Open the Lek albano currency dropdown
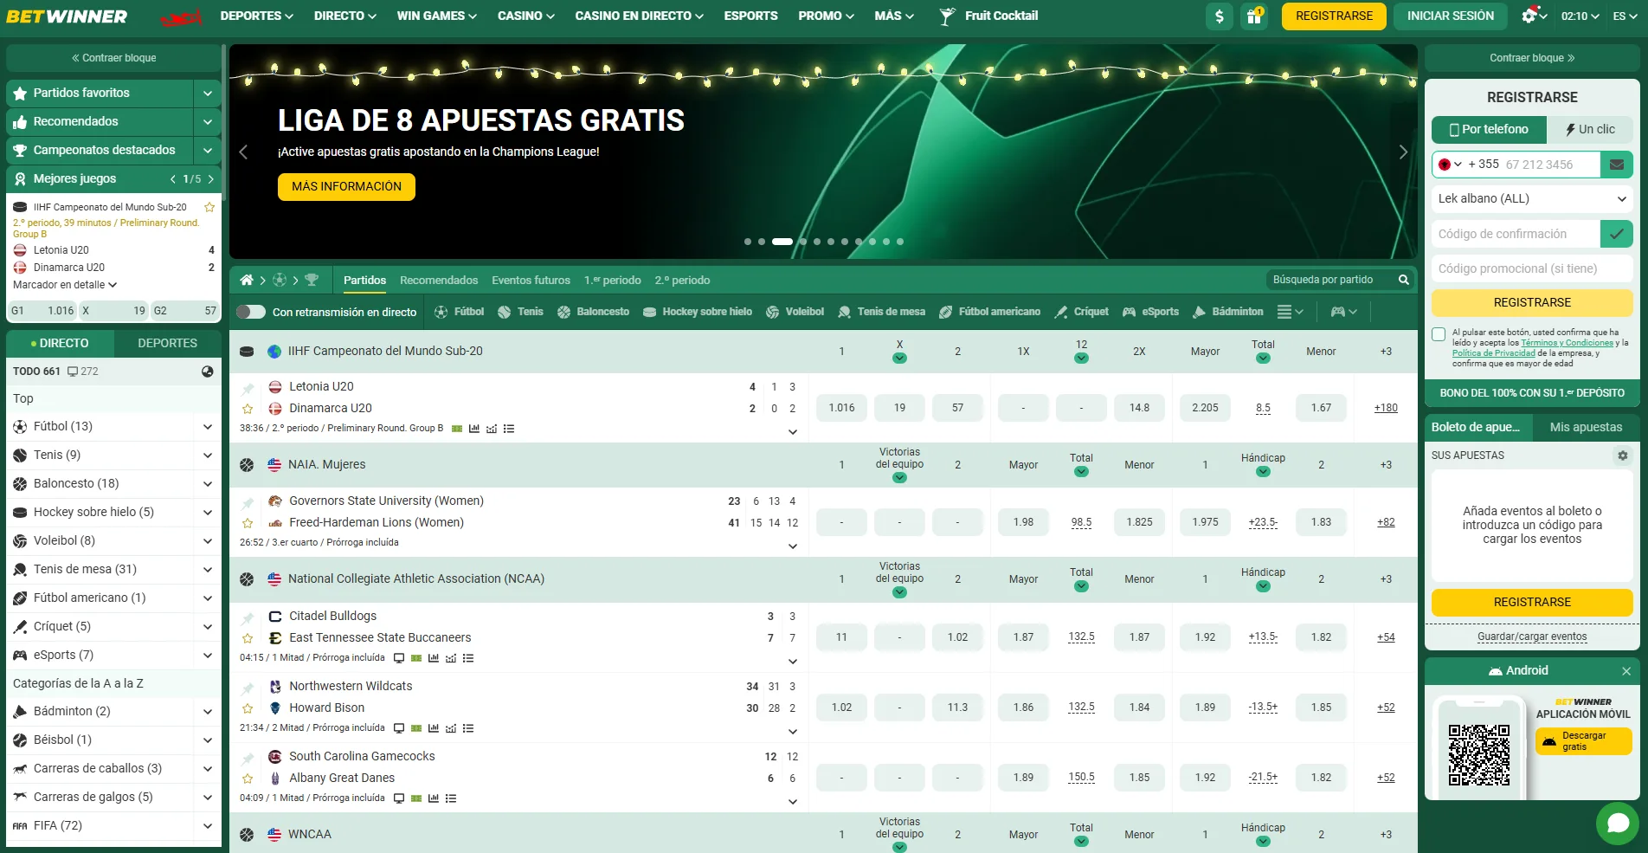The image size is (1648, 853). tap(1532, 198)
